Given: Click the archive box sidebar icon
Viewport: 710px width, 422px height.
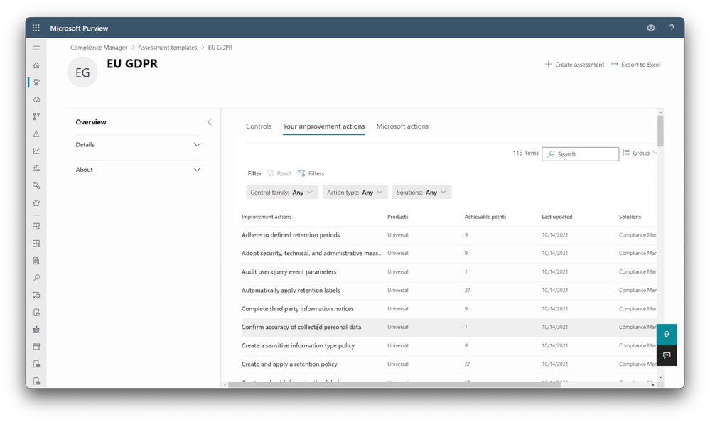Looking at the screenshot, I should click(36, 347).
